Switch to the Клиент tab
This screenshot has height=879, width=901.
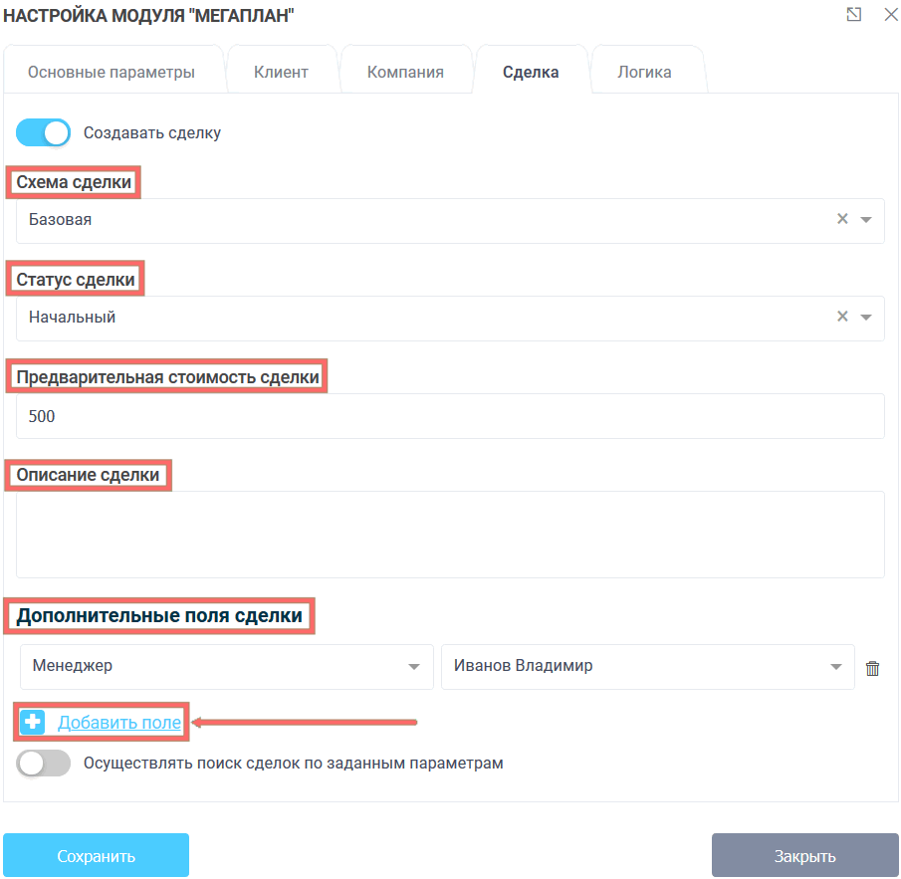pyautogui.click(x=281, y=72)
